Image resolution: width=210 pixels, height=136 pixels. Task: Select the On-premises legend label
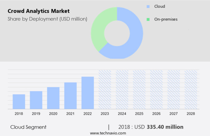[166, 19]
